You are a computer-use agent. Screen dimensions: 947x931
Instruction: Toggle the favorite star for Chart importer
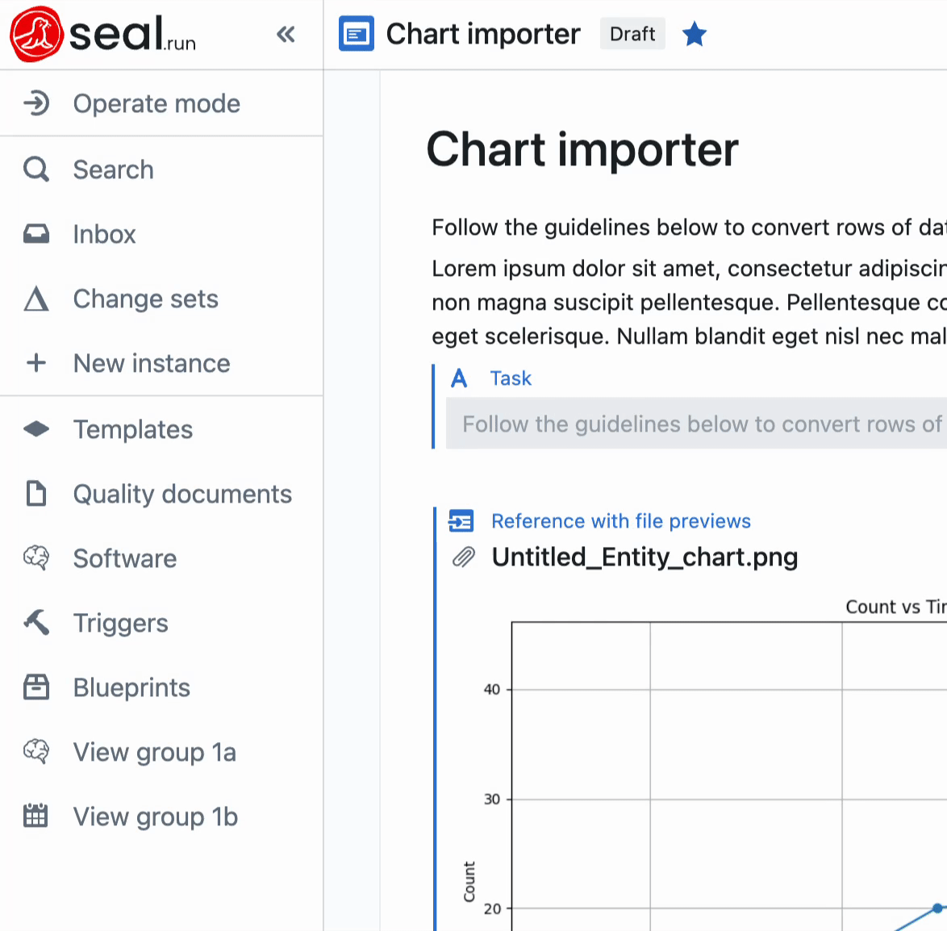pos(694,34)
